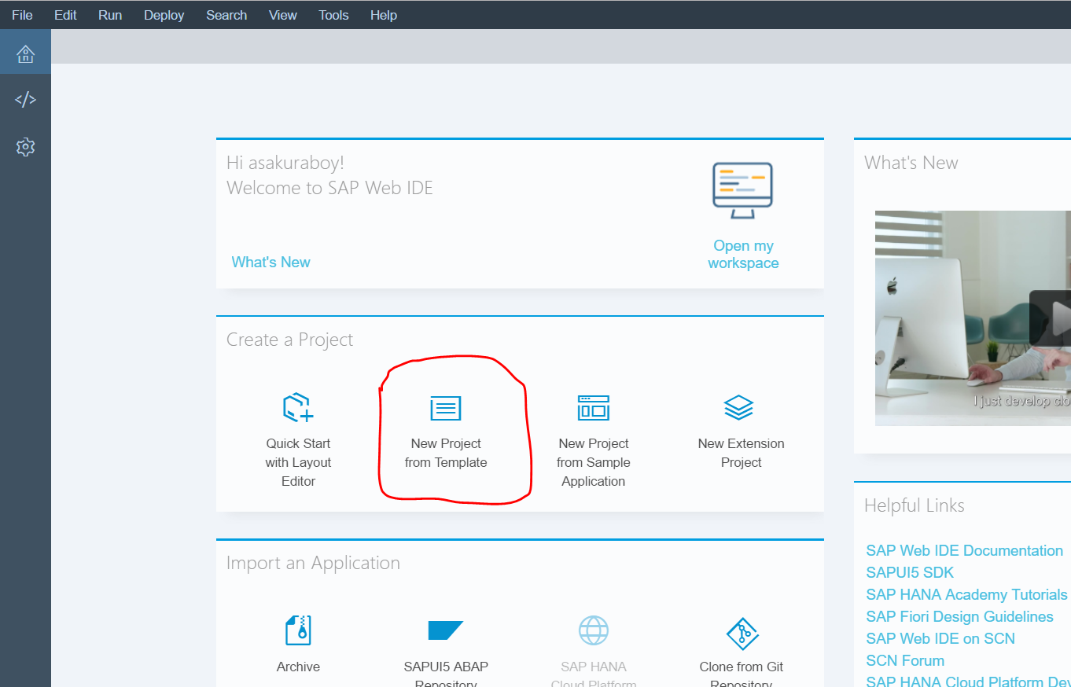This screenshot has width=1071, height=687.
Task: Open the Tools menu
Action: tap(333, 14)
